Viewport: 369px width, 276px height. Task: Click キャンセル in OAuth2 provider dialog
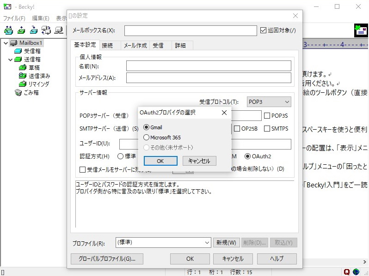pyautogui.click(x=199, y=161)
